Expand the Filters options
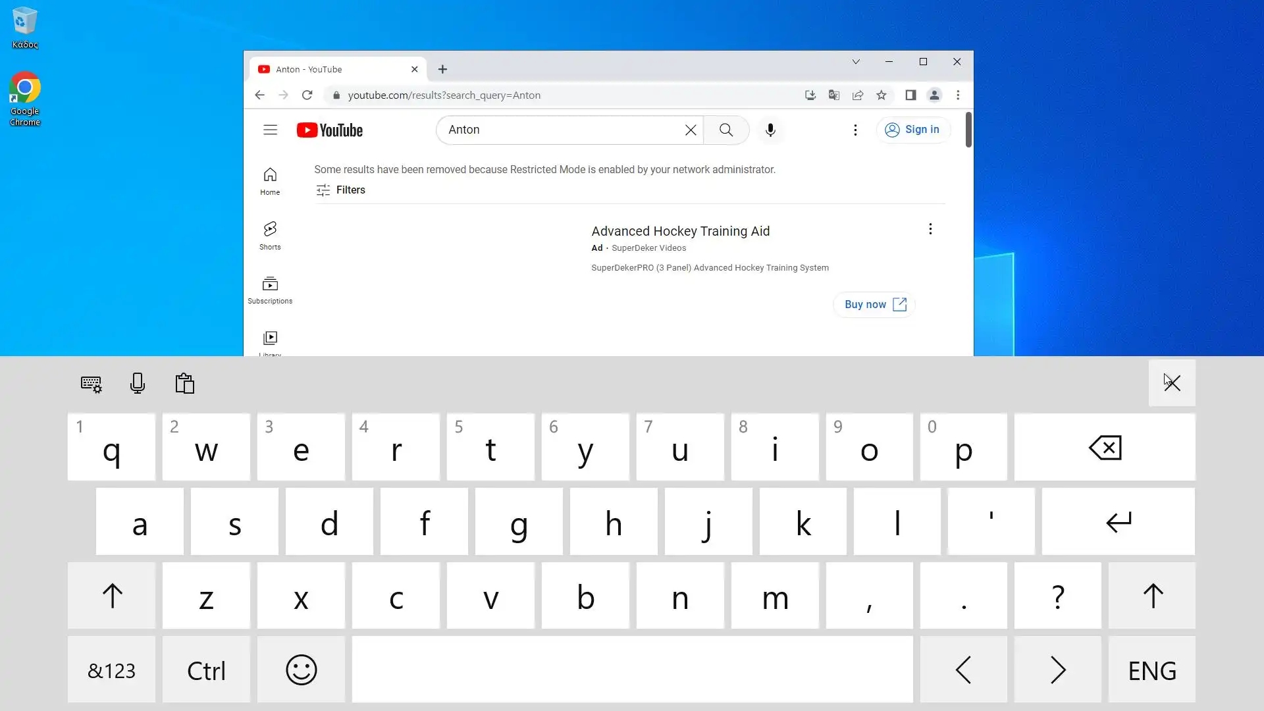 (x=340, y=190)
